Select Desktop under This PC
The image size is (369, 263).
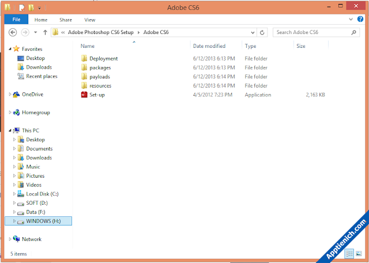pos(35,140)
